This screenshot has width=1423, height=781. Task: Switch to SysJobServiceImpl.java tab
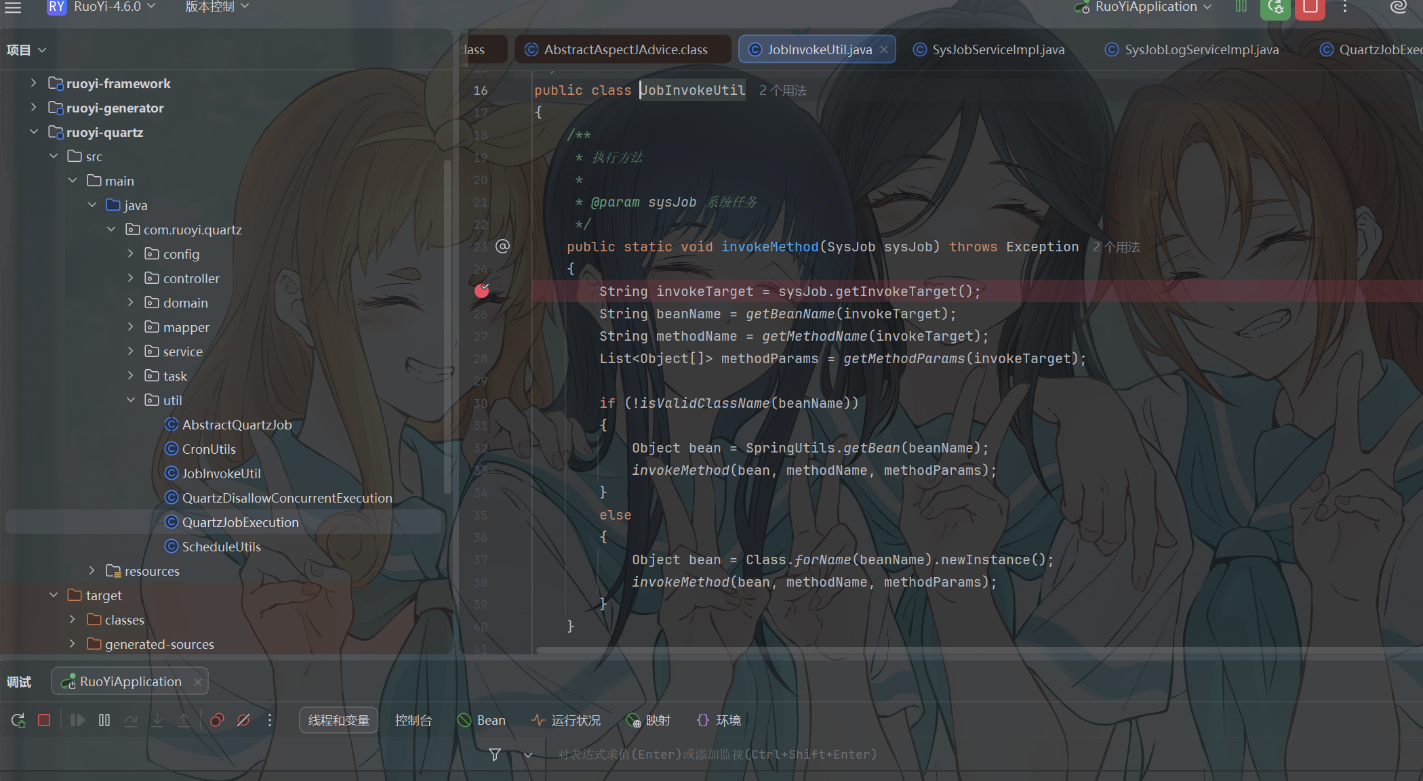989,49
